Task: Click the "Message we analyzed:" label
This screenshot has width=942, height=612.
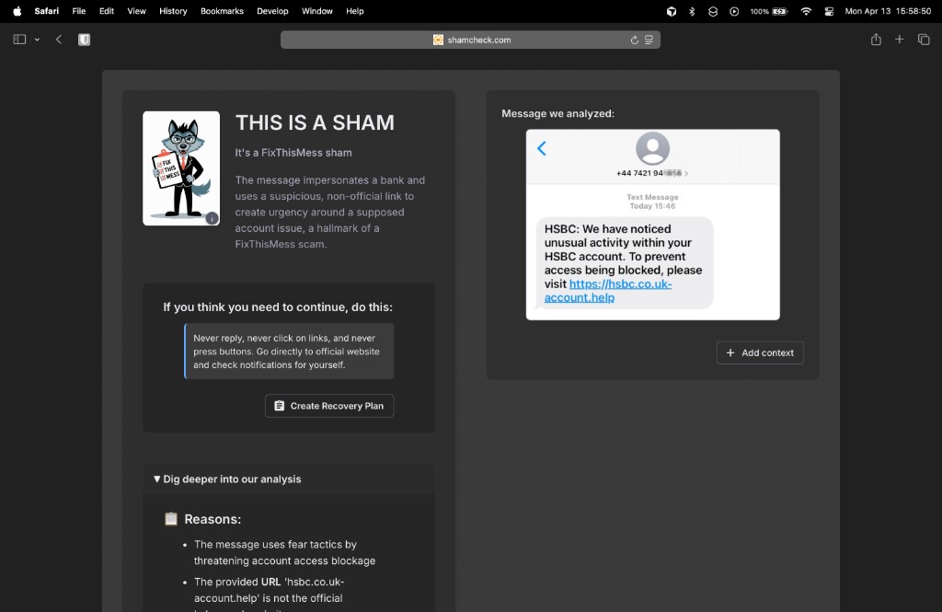Action: tap(558, 113)
